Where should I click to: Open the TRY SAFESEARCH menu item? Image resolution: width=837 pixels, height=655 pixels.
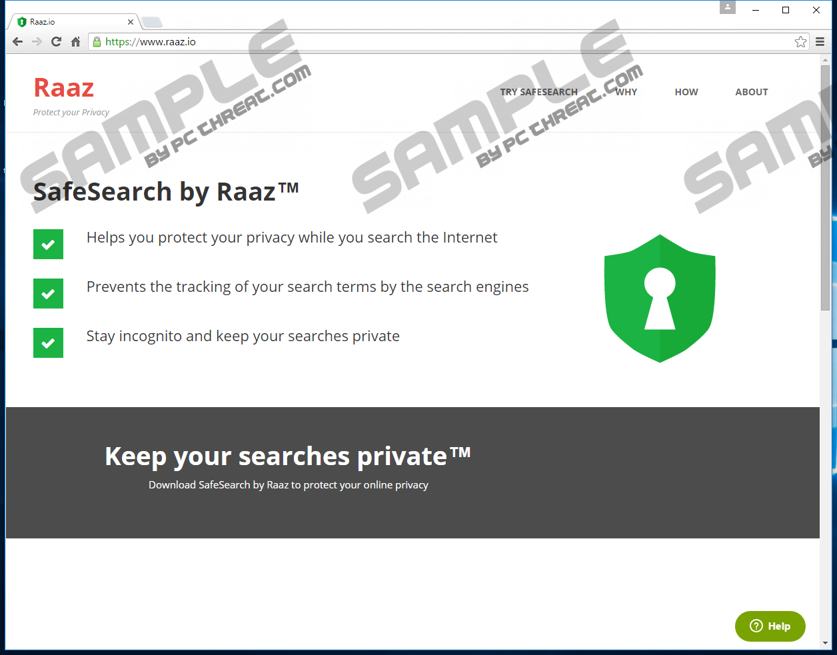(538, 92)
